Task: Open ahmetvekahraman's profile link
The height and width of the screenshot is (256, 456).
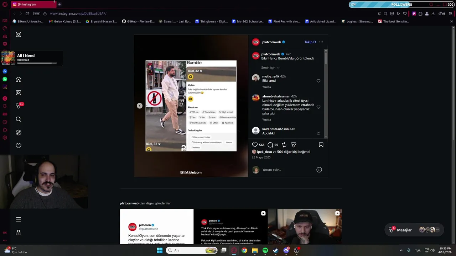Action: [x=276, y=96]
